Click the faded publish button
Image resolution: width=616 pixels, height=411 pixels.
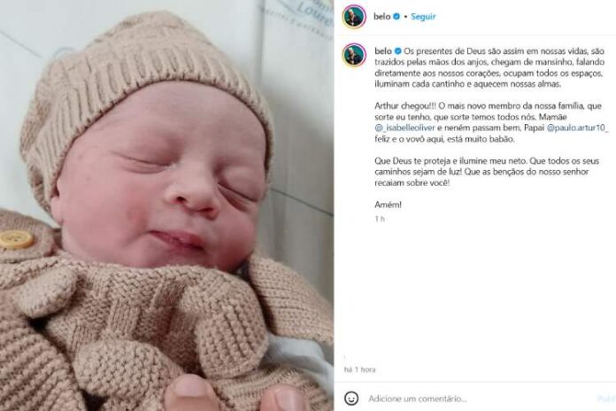pos(606,399)
